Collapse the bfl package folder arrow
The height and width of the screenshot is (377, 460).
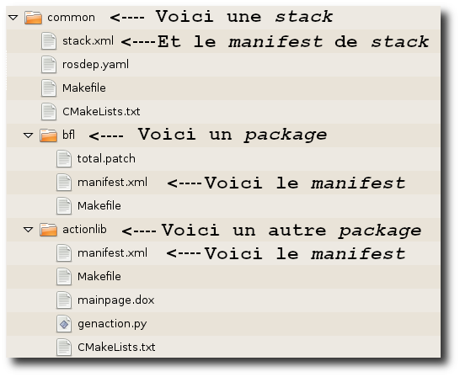click(28, 135)
